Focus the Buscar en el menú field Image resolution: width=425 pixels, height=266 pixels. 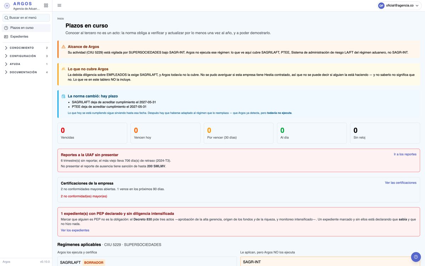click(x=26, y=18)
